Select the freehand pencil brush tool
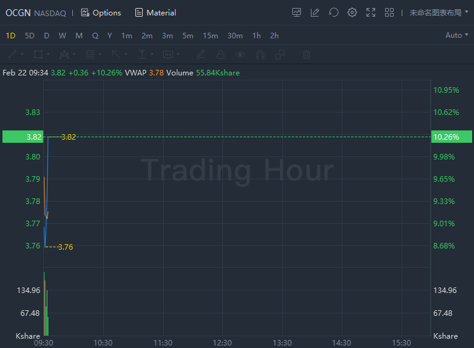 (201, 54)
